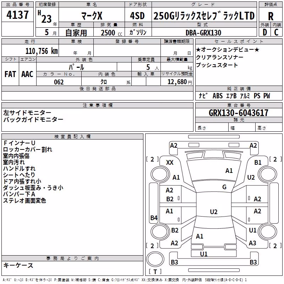Image resolution: width=284 pixels, height=284 pixels.
Task: Click shift type FAT
Action: point(10,74)
